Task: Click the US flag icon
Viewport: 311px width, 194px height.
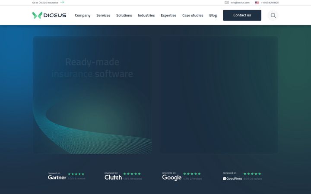Action: (x=257, y=3)
